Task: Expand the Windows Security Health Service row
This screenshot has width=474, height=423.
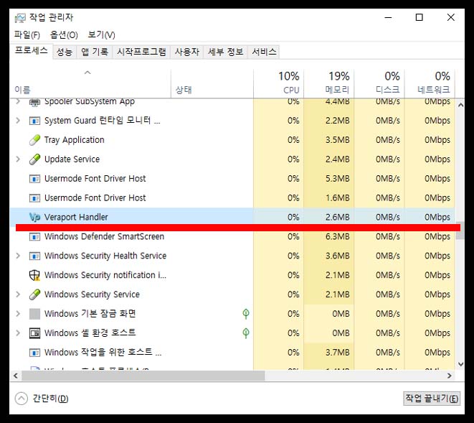Action: click(18, 256)
